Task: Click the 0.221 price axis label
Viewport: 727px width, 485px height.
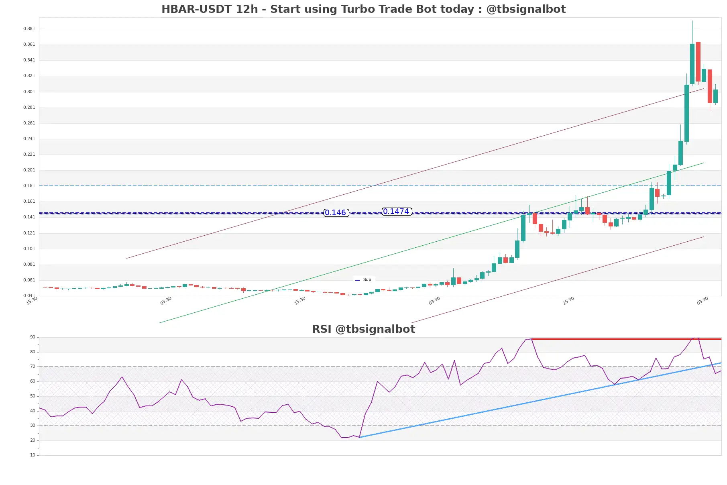Action: (29, 155)
